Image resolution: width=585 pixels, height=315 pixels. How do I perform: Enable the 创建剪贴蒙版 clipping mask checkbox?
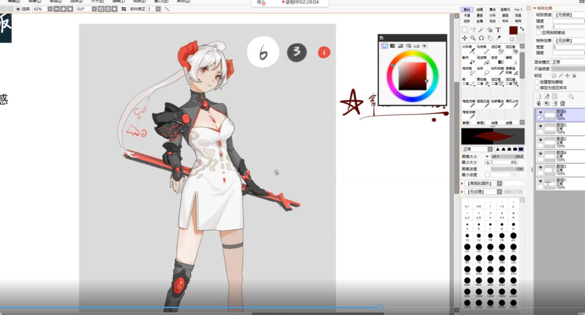coord(537,82)
